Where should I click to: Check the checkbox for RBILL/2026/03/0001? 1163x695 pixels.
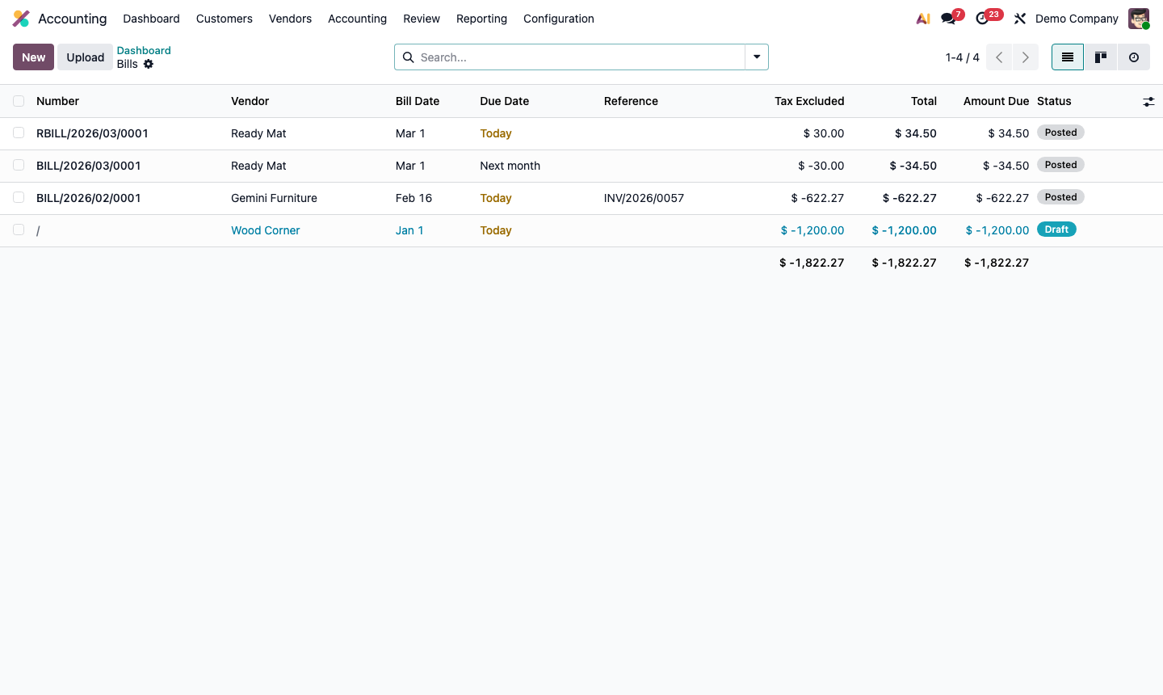(x=19, y=133)
